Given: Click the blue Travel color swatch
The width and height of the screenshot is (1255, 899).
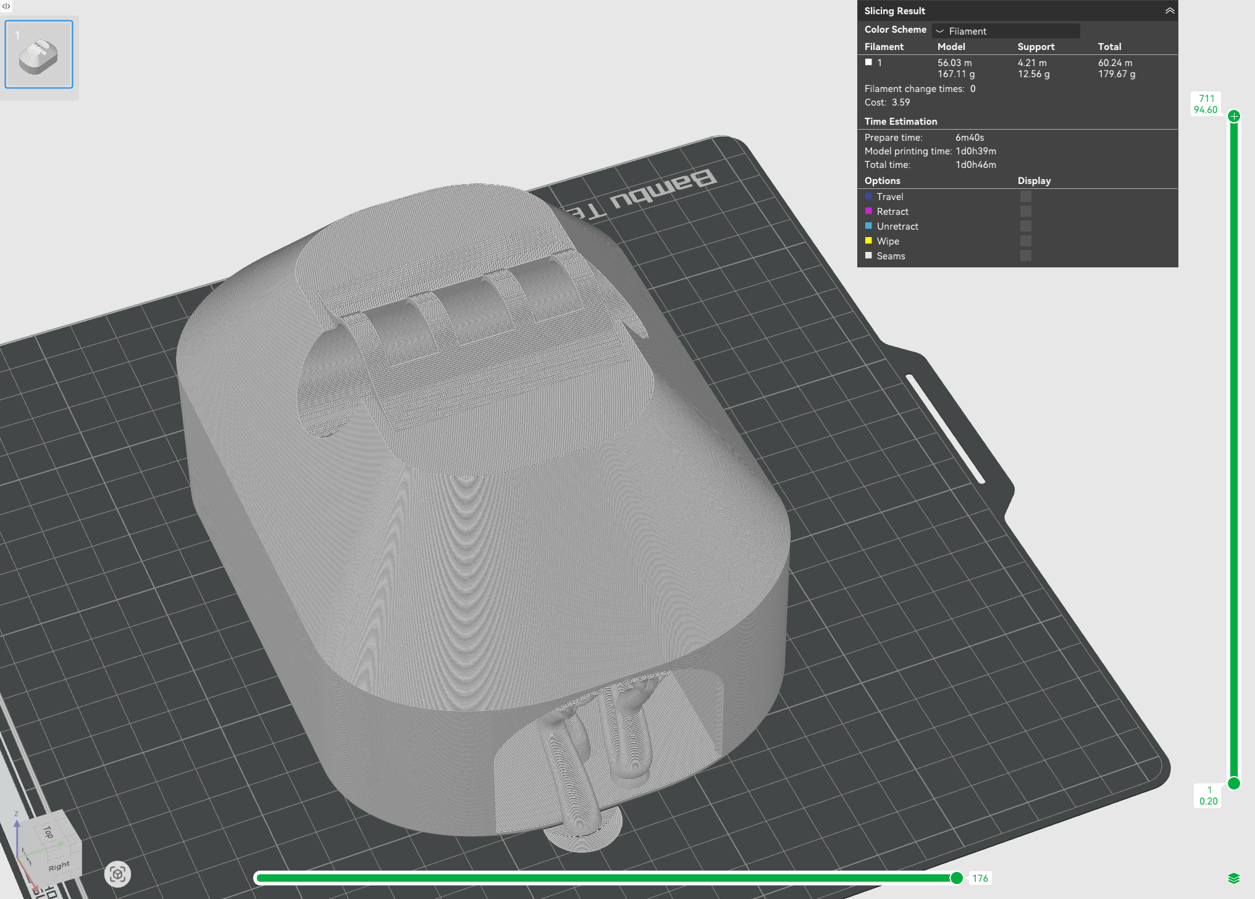Looking at the screenshot, I should pos(869,196).
